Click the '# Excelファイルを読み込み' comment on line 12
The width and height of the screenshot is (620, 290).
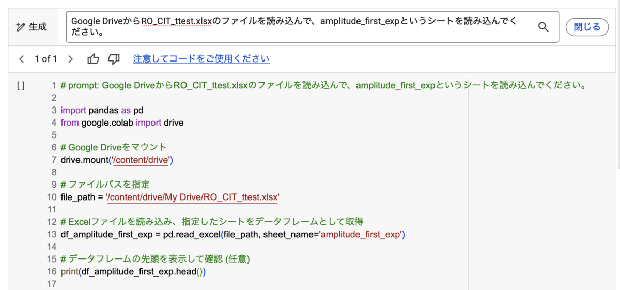coord(212,222)
